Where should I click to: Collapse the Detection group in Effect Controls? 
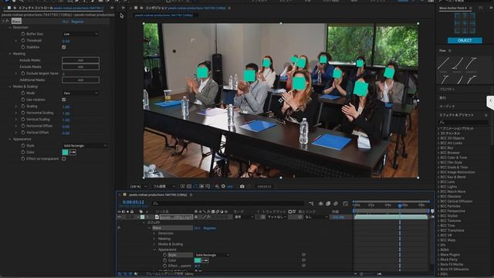point(10,28)
